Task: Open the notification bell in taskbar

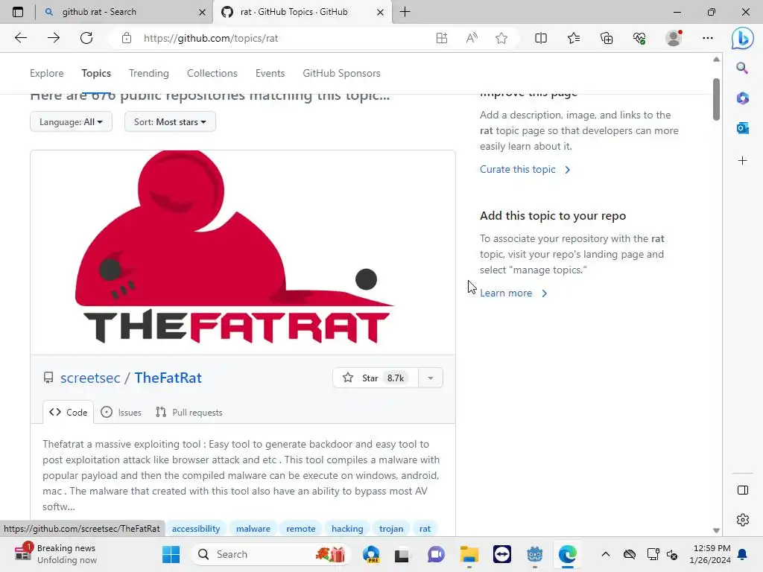Action: [x=743, y=554]
